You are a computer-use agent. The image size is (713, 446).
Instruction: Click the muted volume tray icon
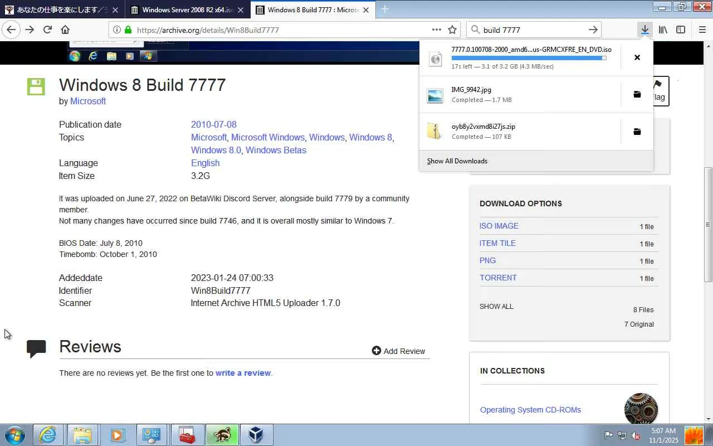coord(636,435)
